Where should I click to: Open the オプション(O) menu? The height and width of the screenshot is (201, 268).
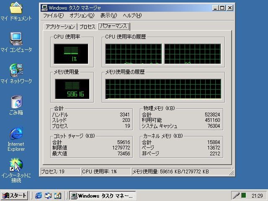tap(82, 15)
